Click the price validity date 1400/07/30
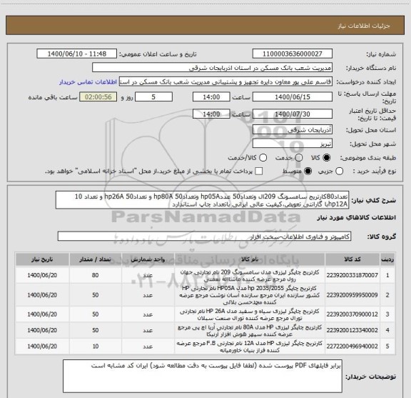This screenshot has width=411, height=398. coord(293,114)
